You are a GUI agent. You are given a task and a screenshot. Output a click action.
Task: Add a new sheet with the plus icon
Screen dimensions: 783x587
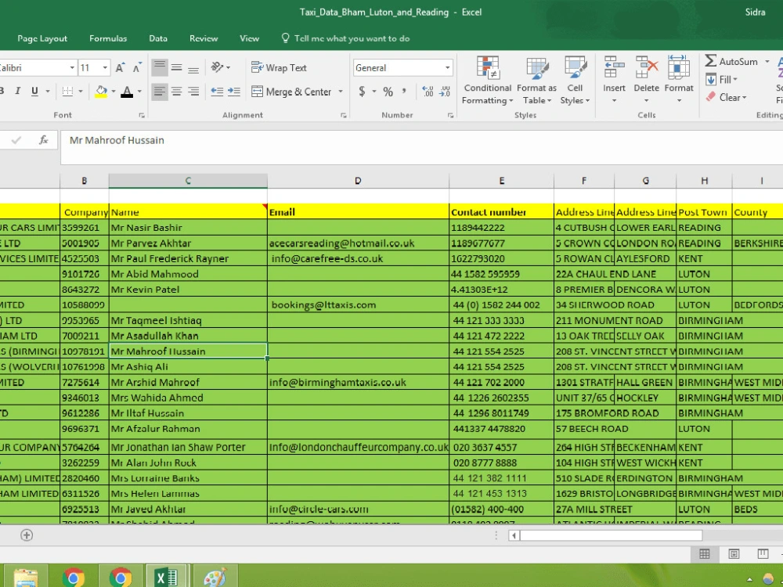[27, 535]
